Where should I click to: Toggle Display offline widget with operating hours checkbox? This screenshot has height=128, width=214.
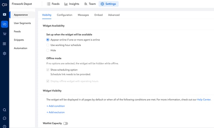(x=48, y=81)
